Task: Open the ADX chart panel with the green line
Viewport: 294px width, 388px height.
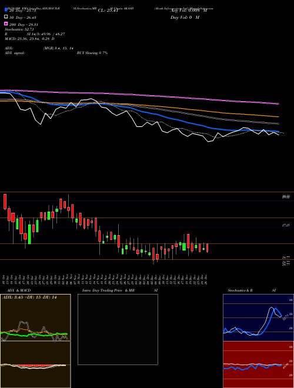Action: point(35,317)
